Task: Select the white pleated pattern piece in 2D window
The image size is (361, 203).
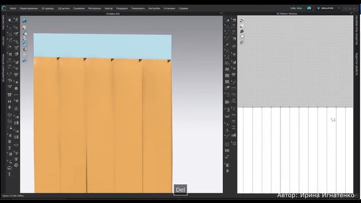Action: [295, 150]
